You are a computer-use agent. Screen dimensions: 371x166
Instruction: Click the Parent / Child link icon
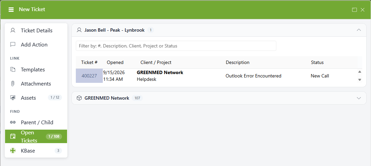[x=13, y=122]
